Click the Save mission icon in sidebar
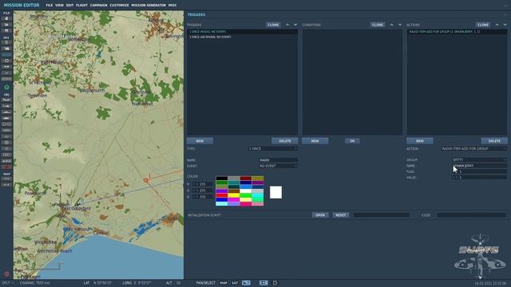Viewport: 511px width, 287px height. (6, 30)
